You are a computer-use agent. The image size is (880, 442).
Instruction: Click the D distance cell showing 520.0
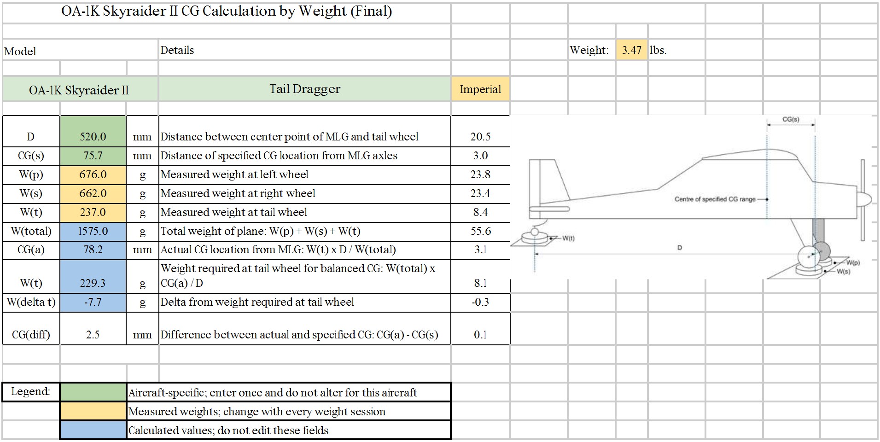coord(93,136)
